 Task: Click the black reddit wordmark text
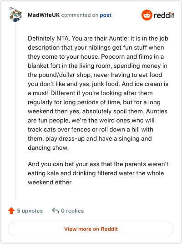coord(164,15)
